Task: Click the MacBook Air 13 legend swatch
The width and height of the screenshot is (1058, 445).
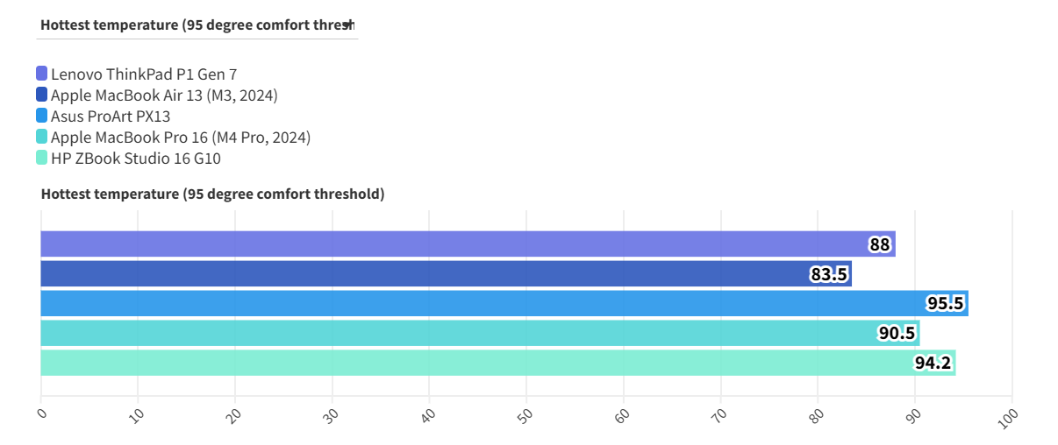Action: click(42, 95)
